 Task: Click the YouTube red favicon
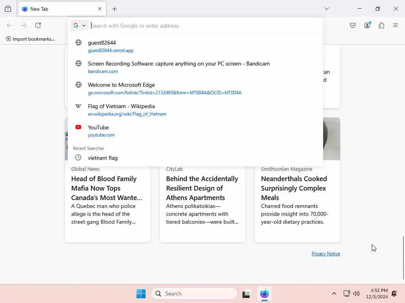click(78, 127)
